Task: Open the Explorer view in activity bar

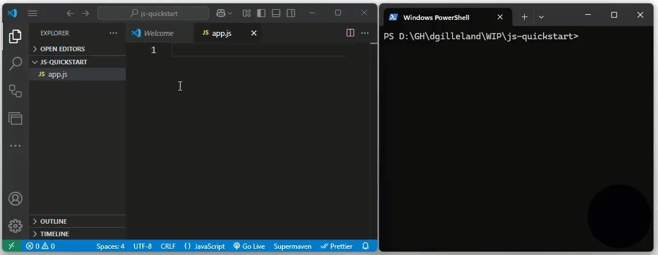Action: click(x=15, y=36)
